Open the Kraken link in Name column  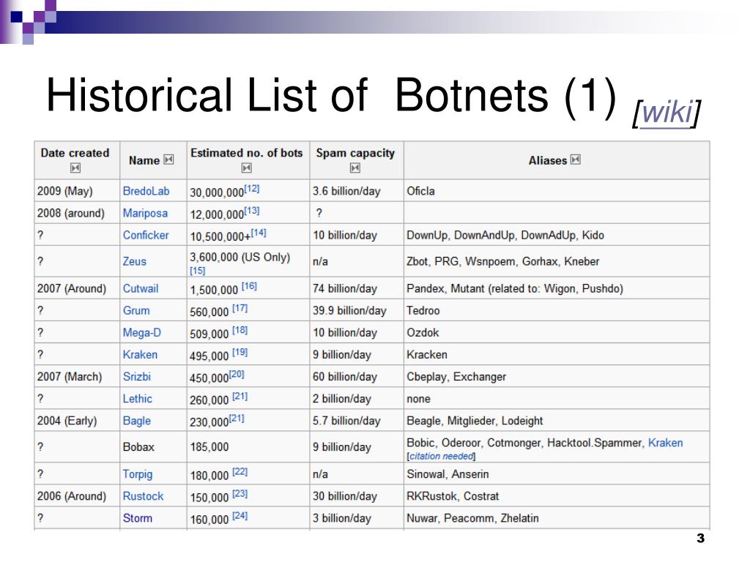pyautogui.click(x=140, y=355)
